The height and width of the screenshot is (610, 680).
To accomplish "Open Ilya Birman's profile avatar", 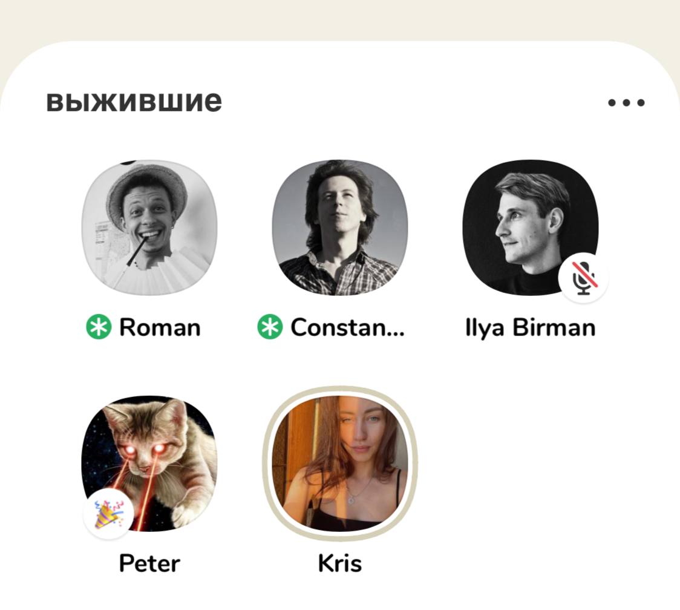I will [530, 228].
